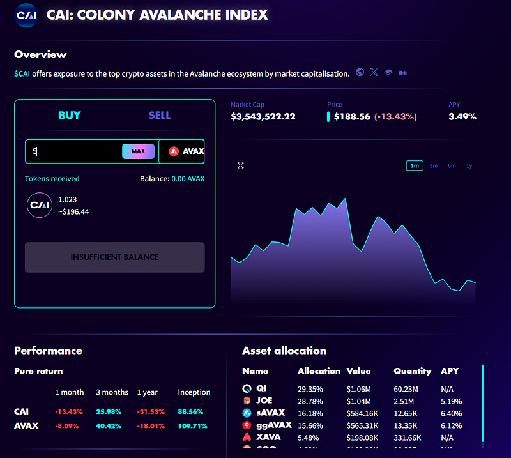Click JOE APY 5.19%

pyautogui.click(x=452, y=401)
